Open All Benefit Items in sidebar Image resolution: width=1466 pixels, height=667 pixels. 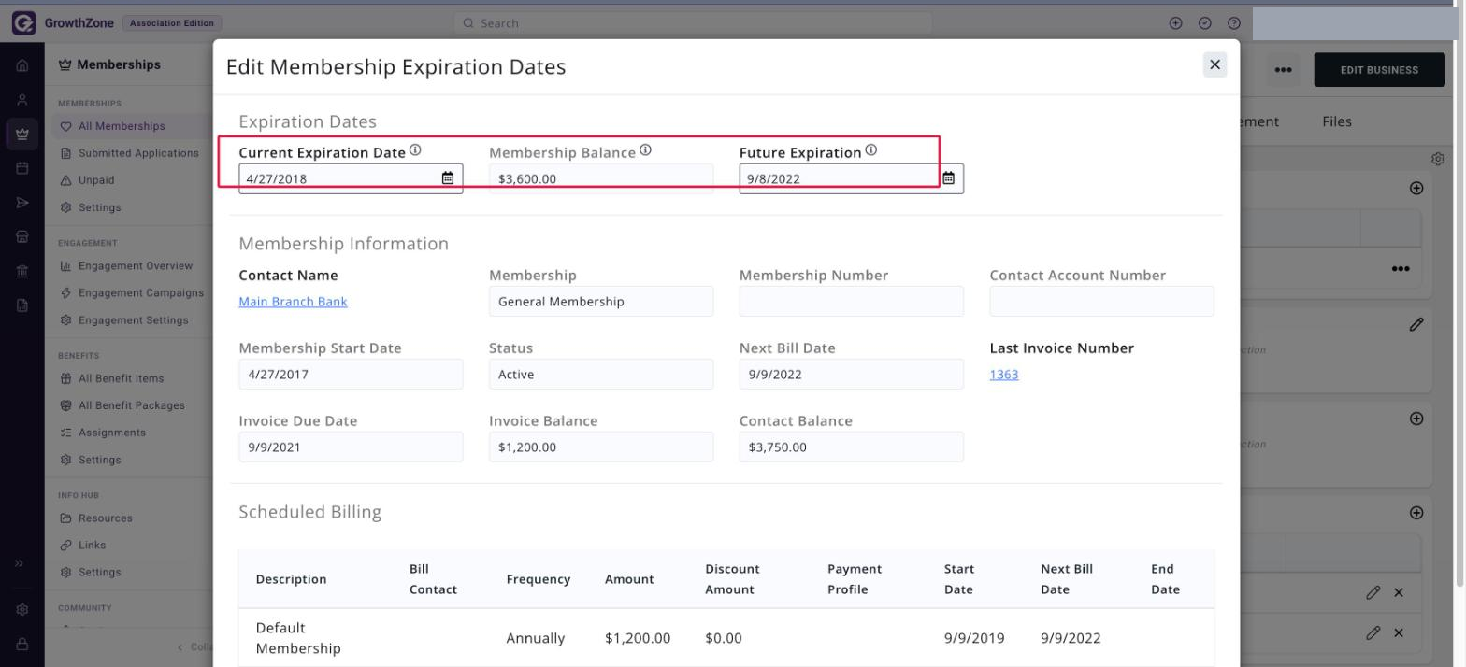pyautogui.click(x=121, y=378)
